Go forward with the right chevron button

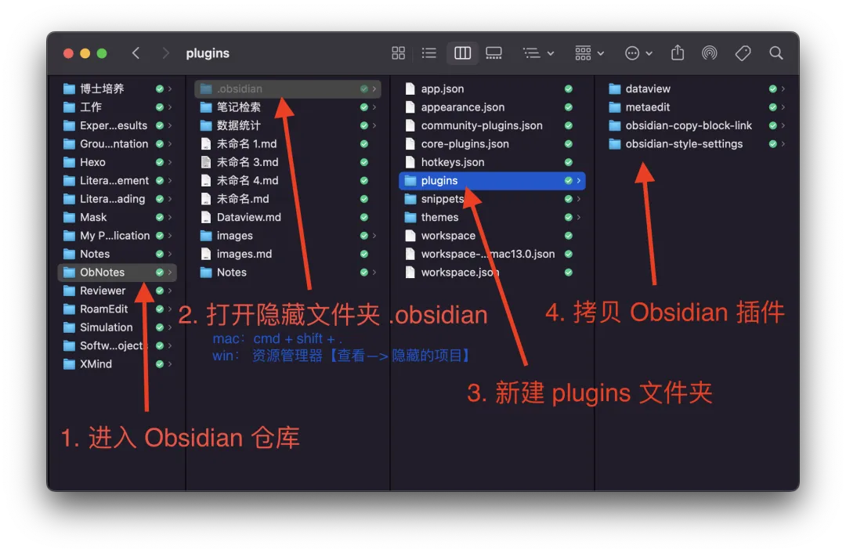(165, 53)
